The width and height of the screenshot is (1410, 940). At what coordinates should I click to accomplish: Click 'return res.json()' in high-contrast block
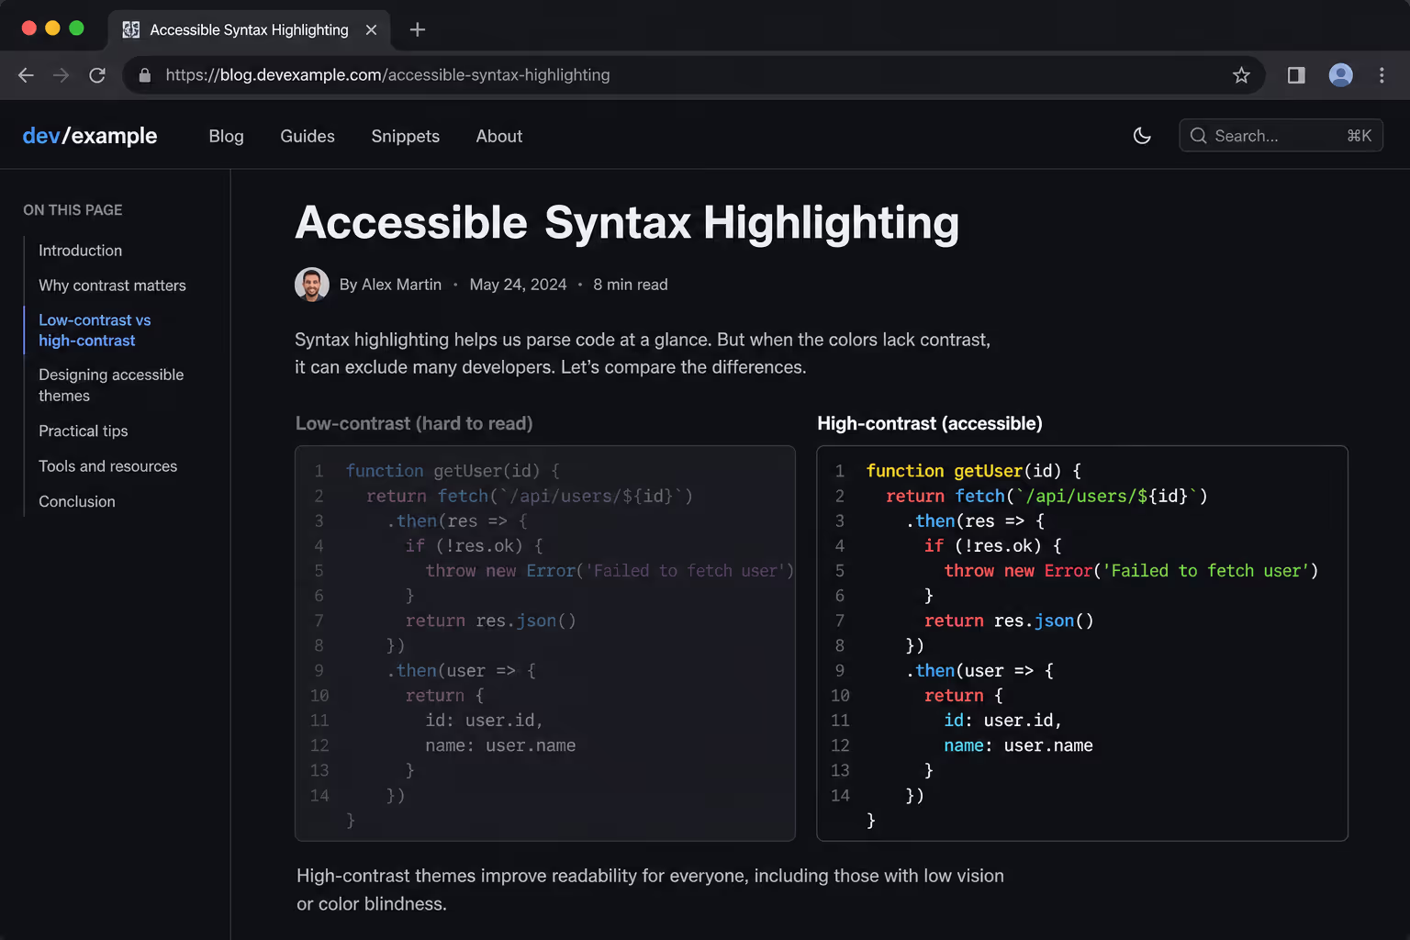coord(1009,621)
